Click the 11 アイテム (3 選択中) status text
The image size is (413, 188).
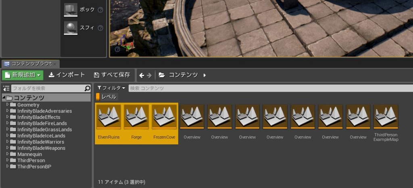pos(121,182)
